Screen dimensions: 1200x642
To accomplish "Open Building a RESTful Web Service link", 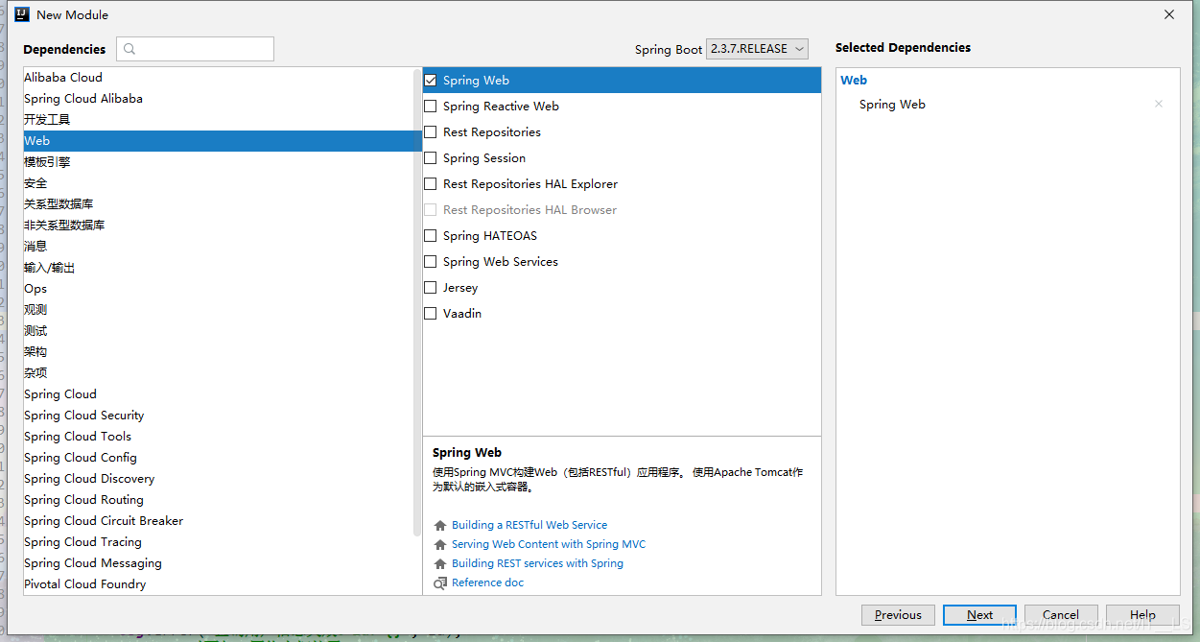I will point(529,525).
